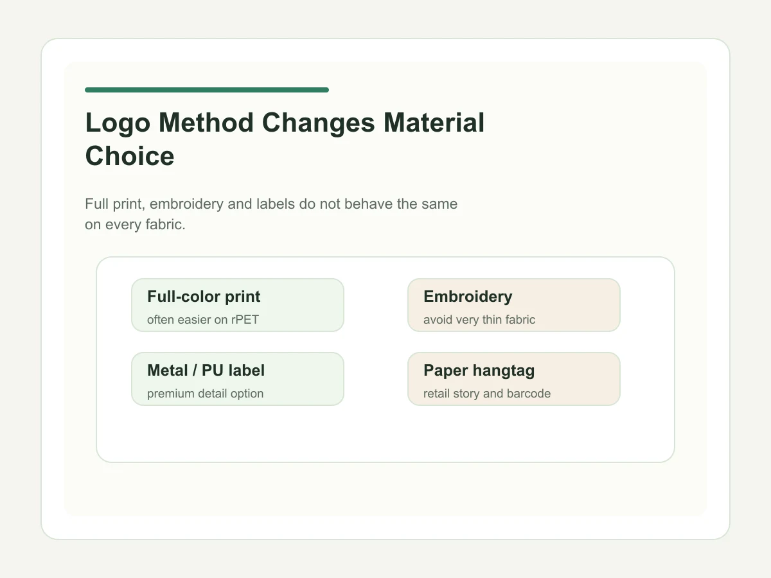
Task: Click the text "often easier on rPET"
Action: tap(203, 319)
